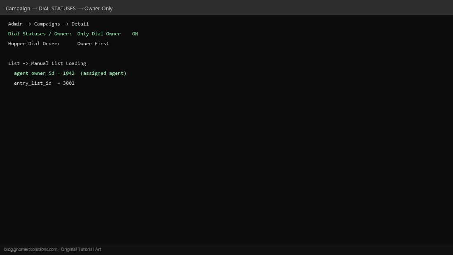Click the '(assigned agent)' note
The width and height of the screenshot is (453, 255).
[x=103, y=73]
